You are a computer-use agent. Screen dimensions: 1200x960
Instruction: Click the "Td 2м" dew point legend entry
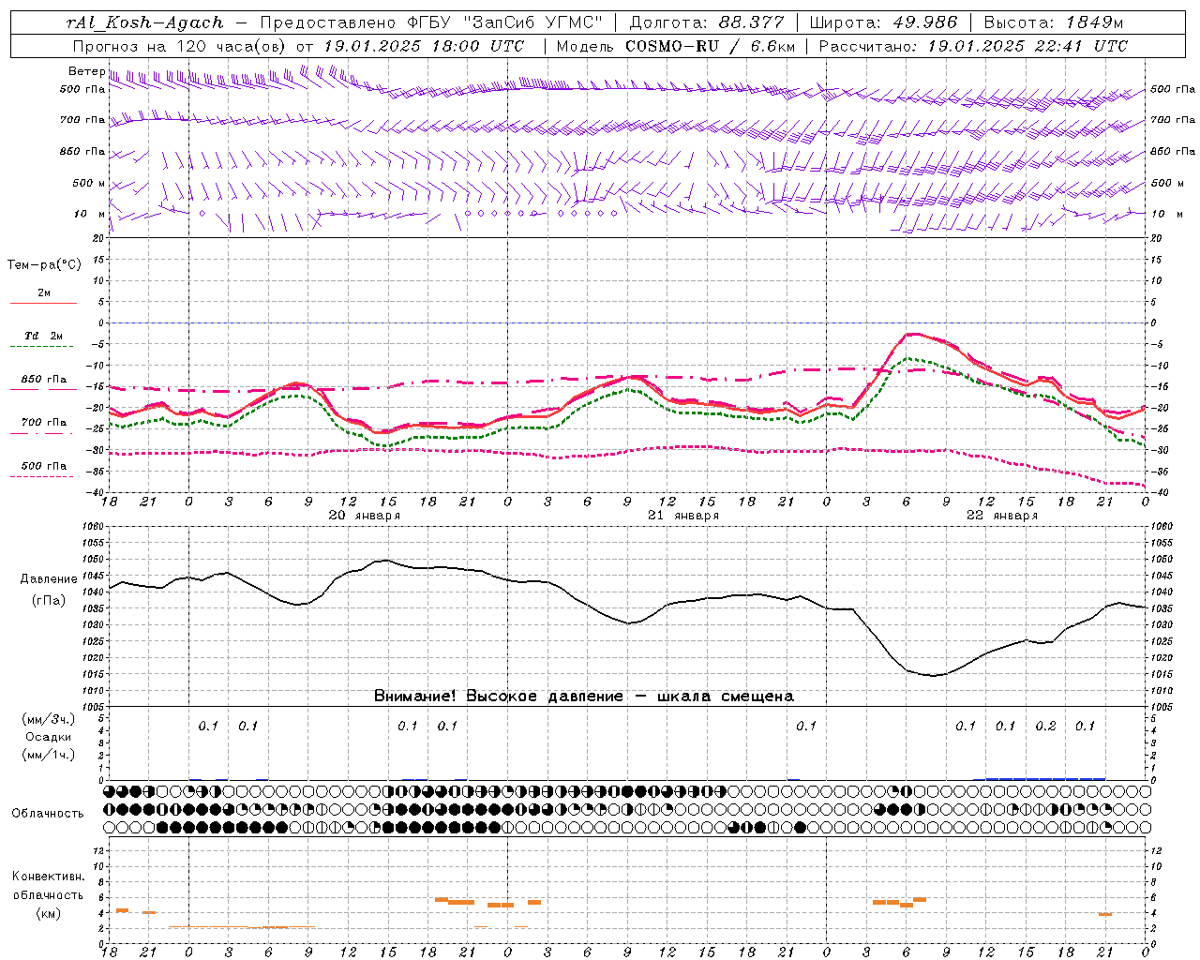point(43,336)
